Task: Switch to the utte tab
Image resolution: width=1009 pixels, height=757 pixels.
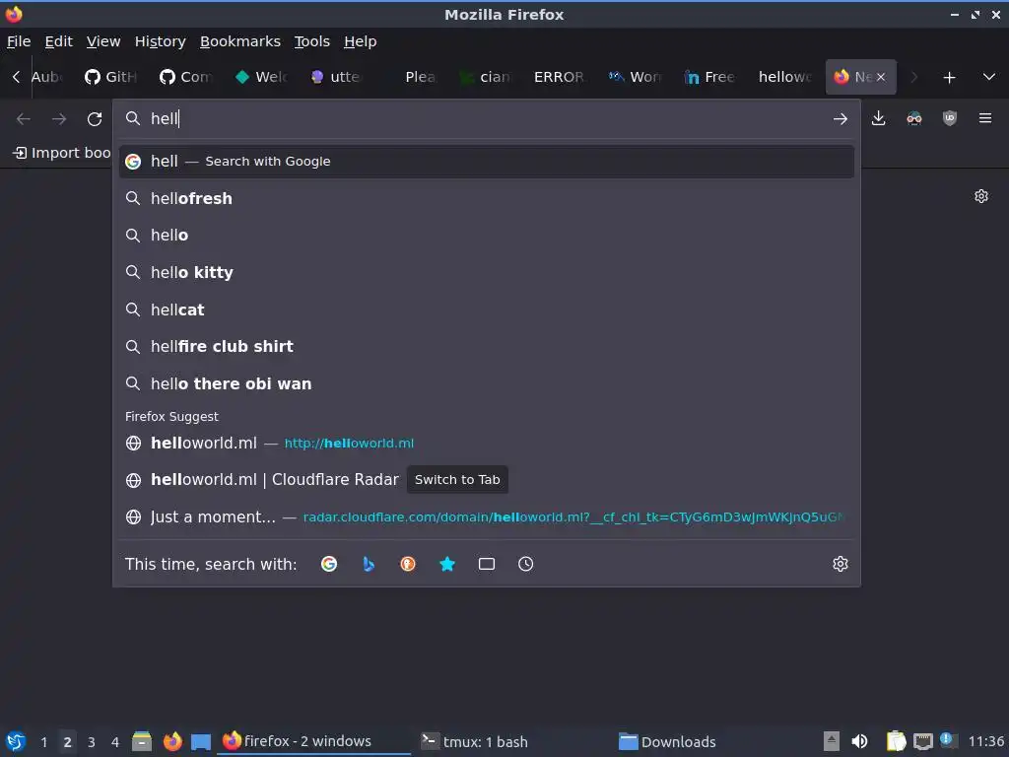Action: 337,77
